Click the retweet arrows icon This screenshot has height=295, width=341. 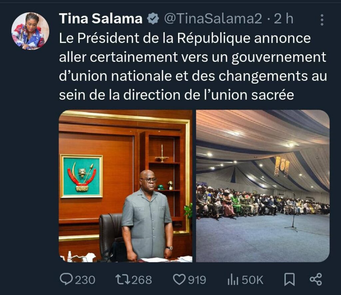(x=123, y=279)
